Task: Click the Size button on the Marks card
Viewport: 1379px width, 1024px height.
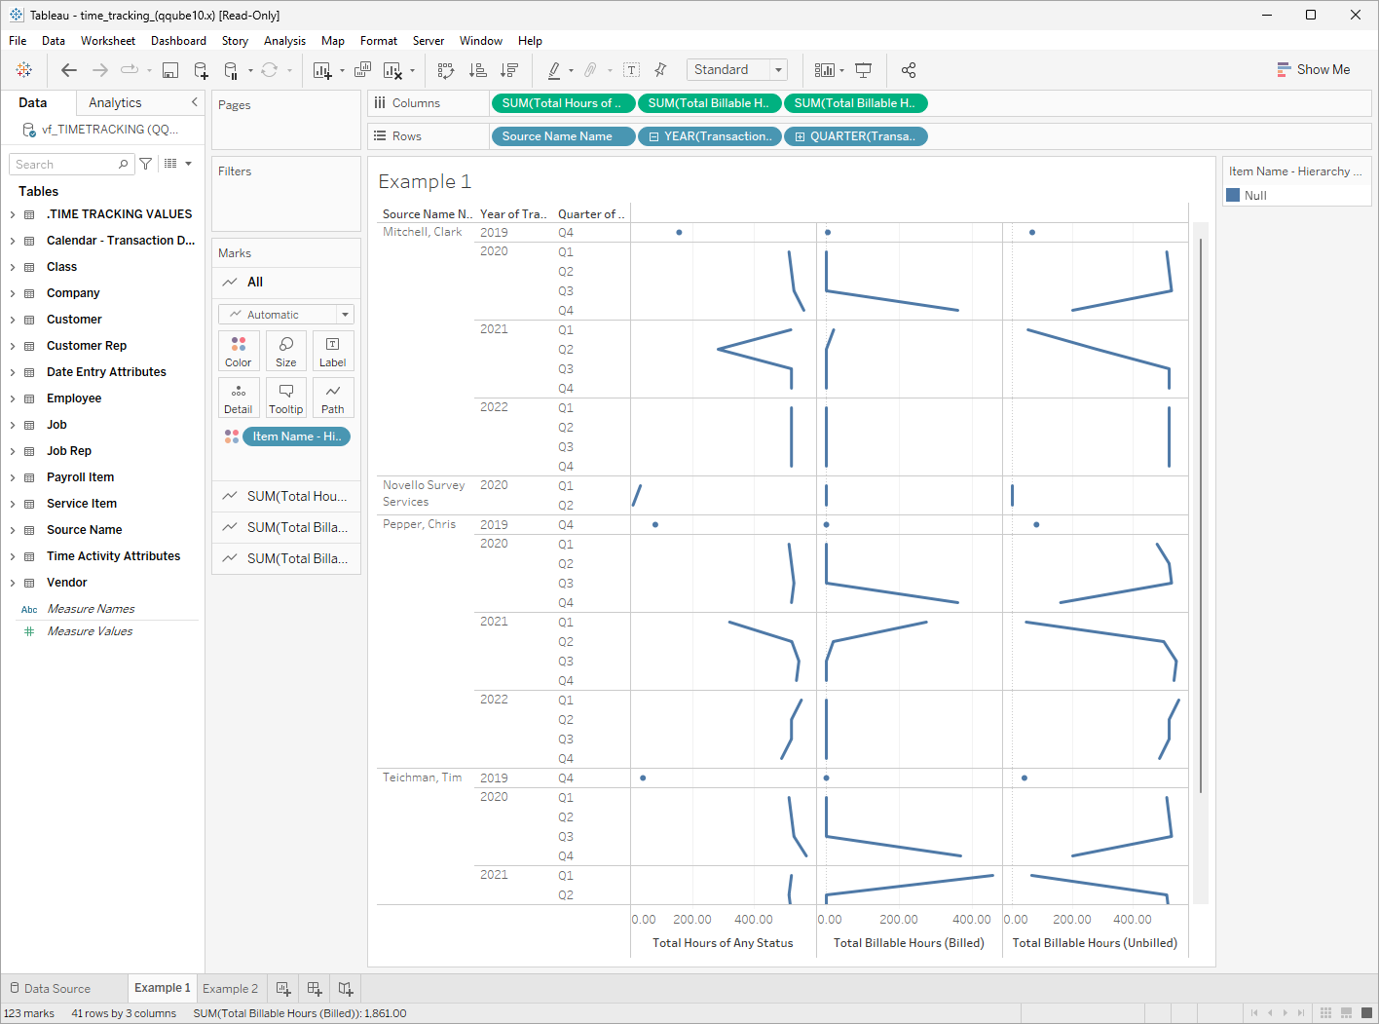Action: point(285,351)
